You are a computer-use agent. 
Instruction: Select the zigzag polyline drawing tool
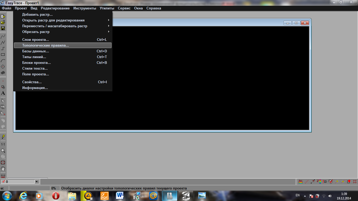tap(3, 42)
